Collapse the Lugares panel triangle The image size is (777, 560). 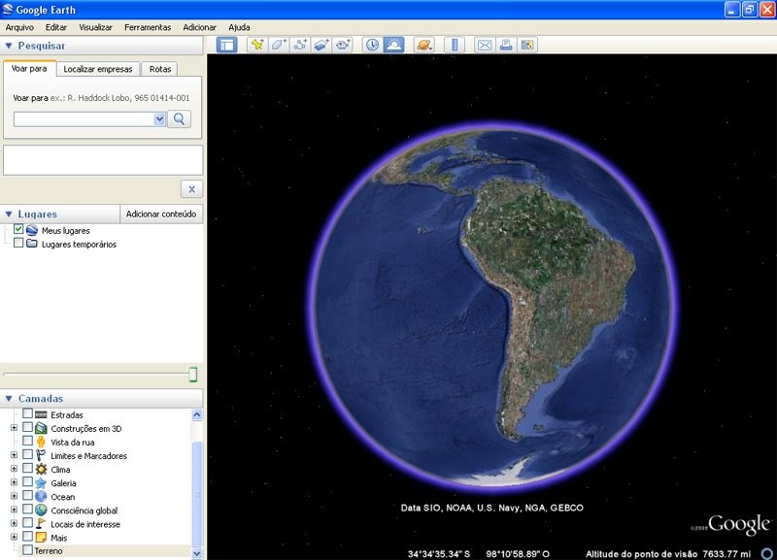click(9, 214)
